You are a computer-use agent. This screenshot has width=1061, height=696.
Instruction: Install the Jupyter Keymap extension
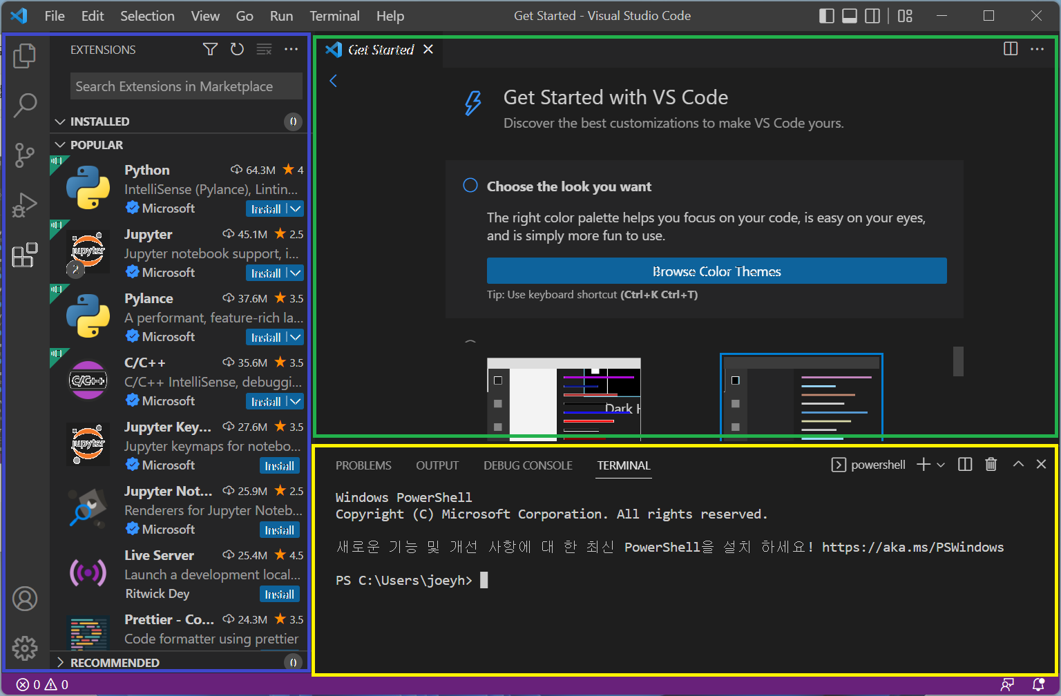point(280,465)
